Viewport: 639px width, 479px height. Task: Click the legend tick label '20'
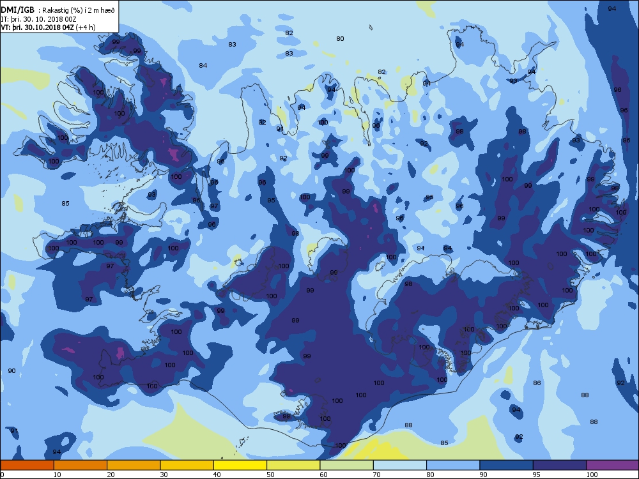pyautogui.click(x=111, y=474)
